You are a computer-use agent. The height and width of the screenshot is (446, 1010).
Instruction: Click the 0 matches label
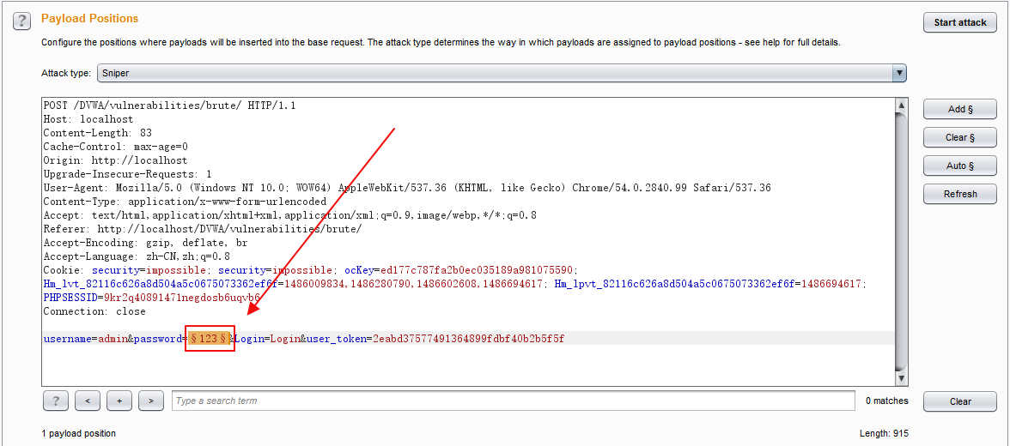(887, 401)
